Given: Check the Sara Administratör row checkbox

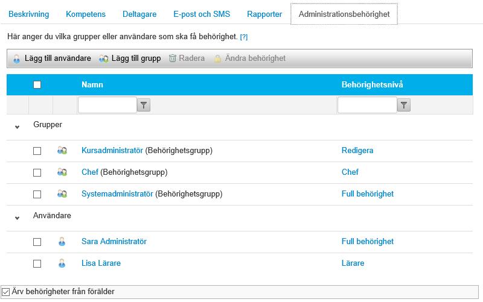Looking at the screenshot, I should click(37, 242).
